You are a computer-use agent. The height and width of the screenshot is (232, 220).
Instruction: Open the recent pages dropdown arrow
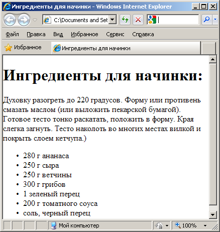pyautogui.click(x=35, y=20)
